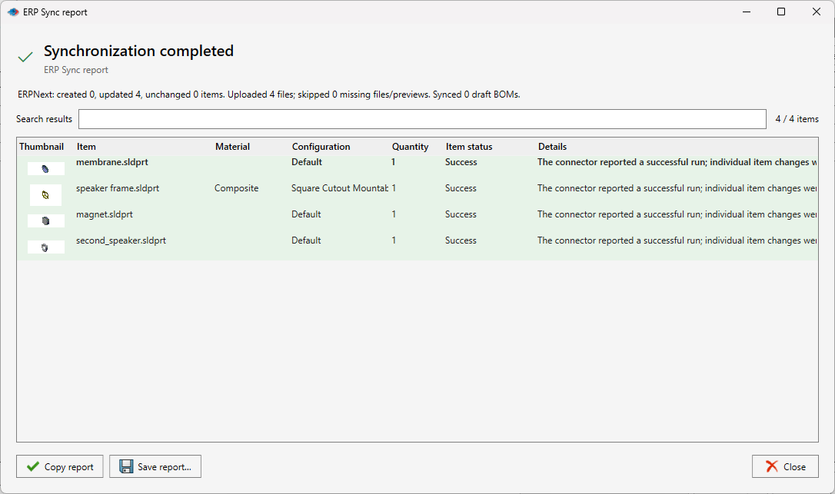The height and width of the screenshot is (494, 835).
Task: Minimize the ERP Sync report window
Action: pyautogui.click(x=747, y=12)
